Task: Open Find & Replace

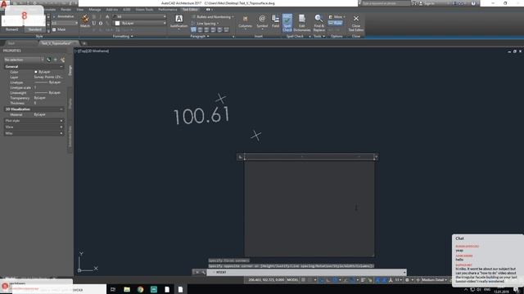Action: (x=318, y=23)
